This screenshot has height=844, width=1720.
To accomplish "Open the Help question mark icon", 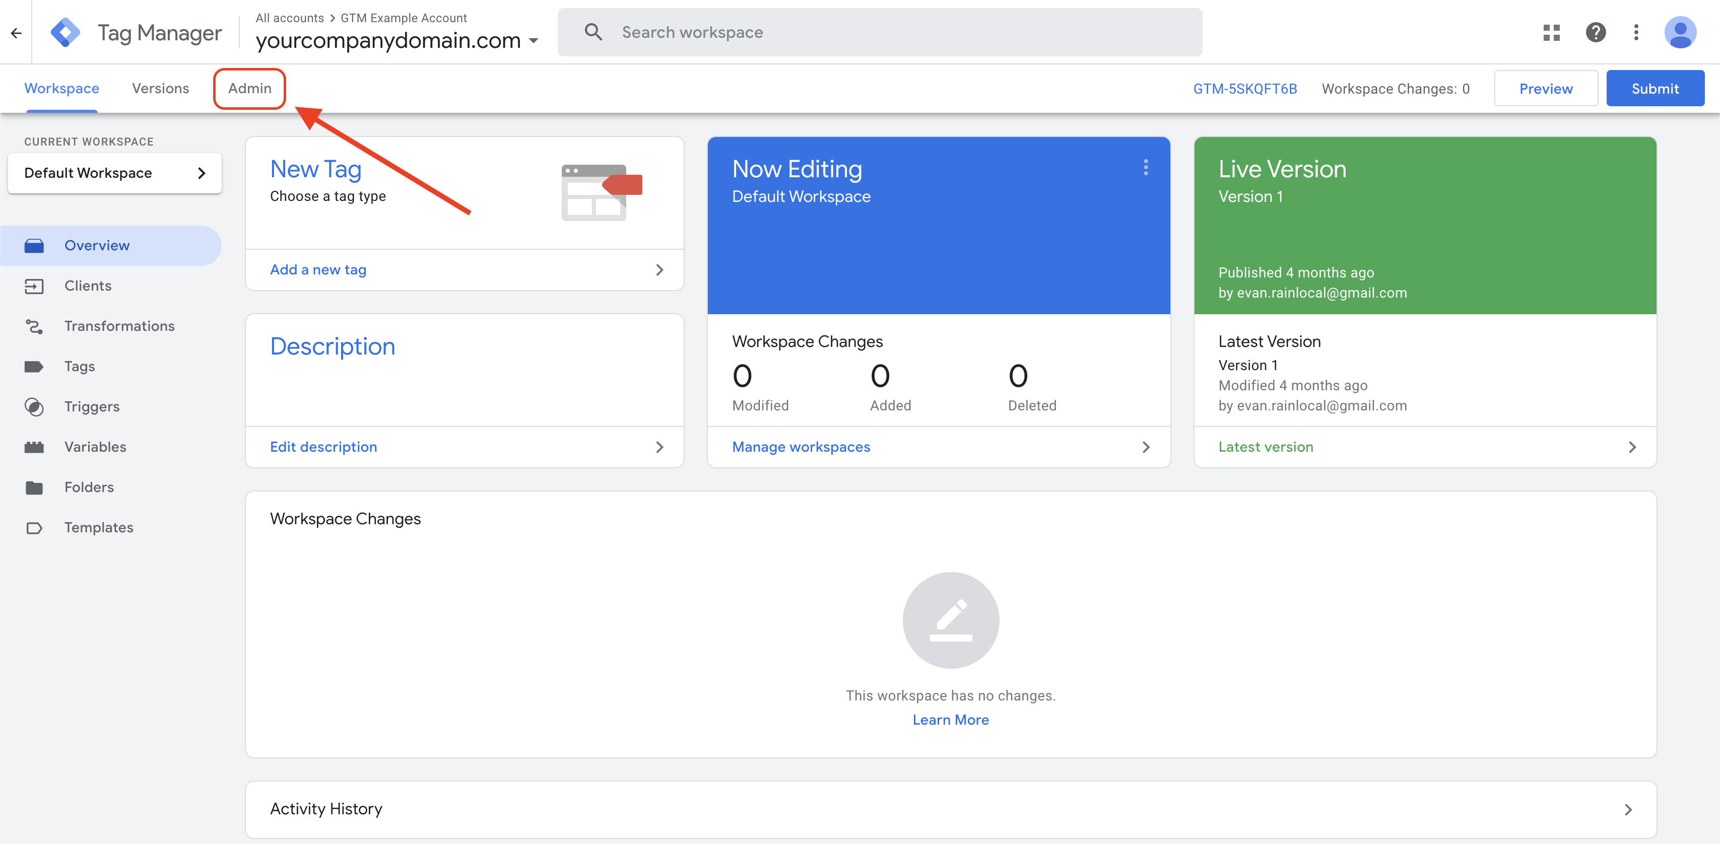I will tap(1595, 32).
